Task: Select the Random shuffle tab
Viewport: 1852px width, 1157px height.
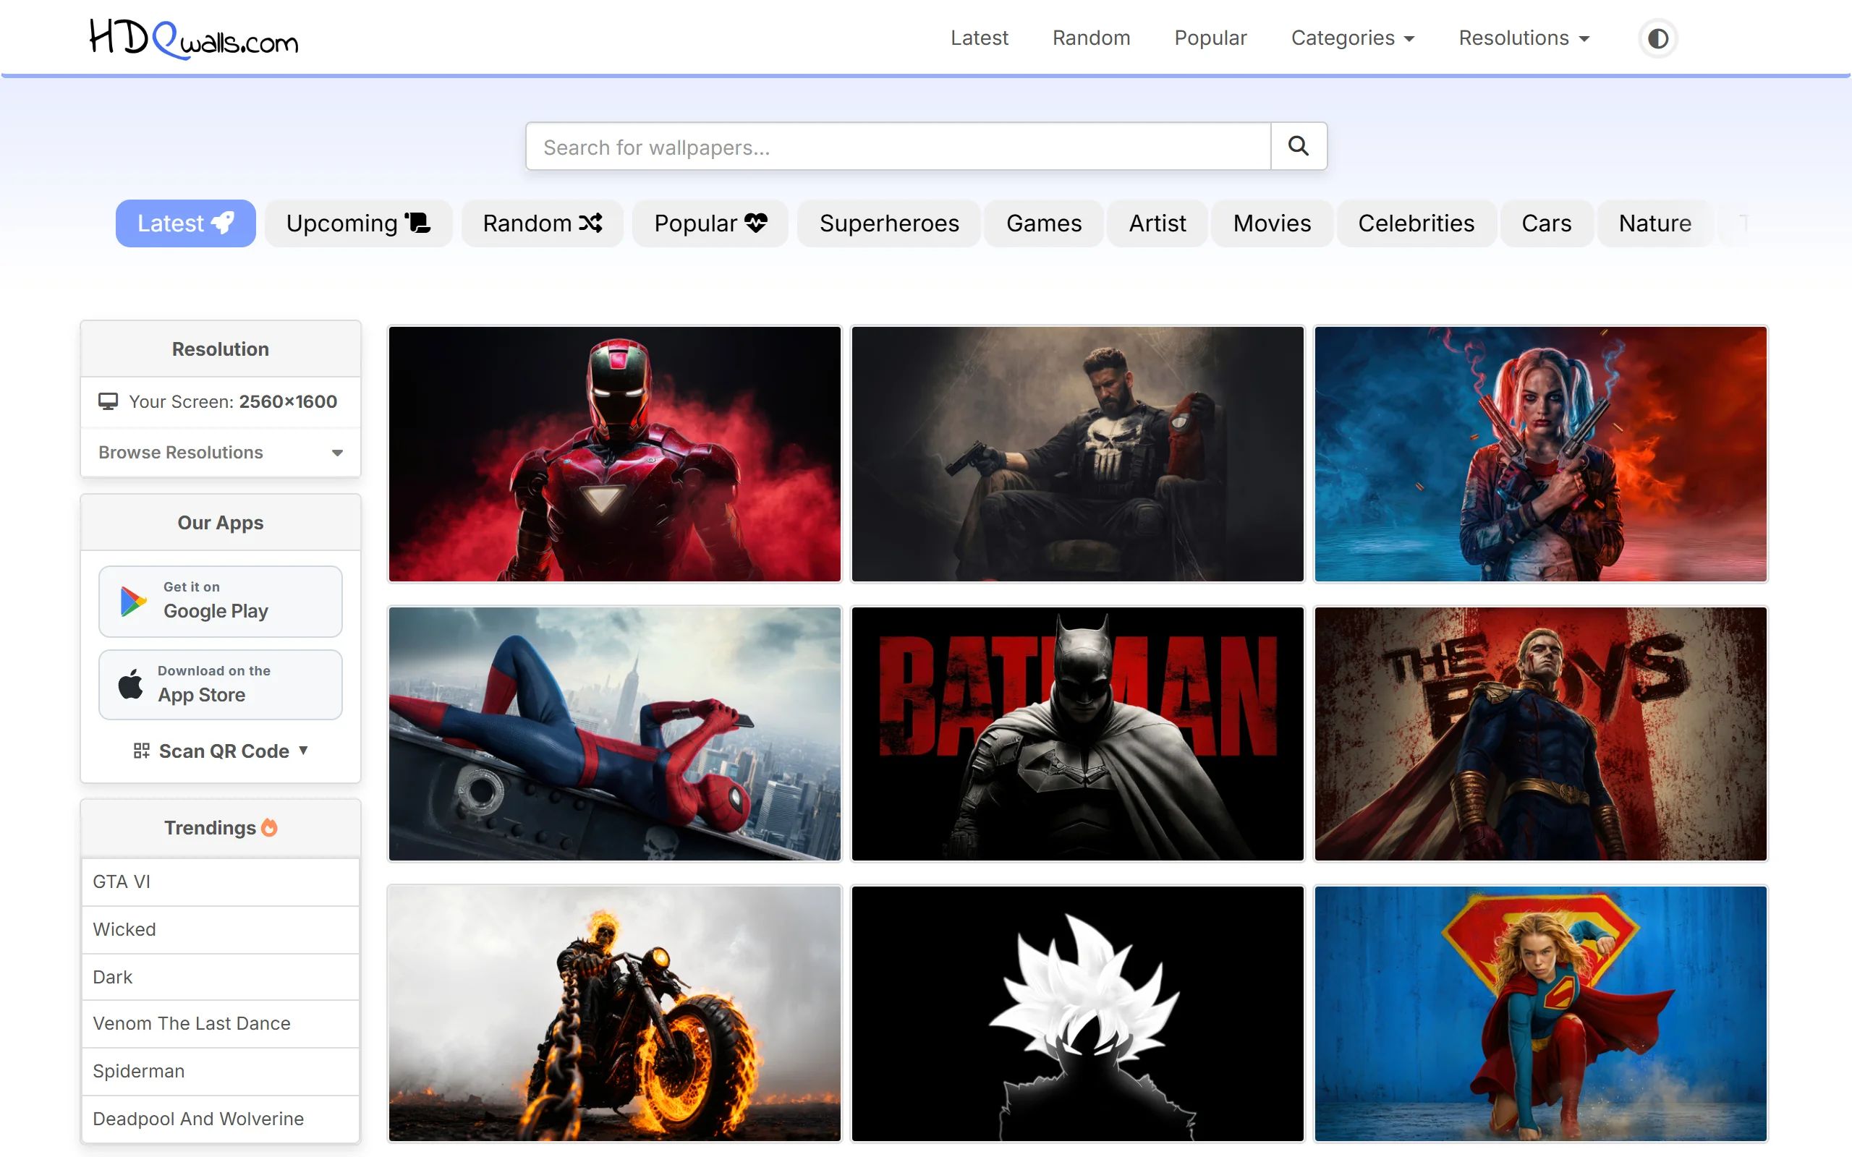Action: point(542,223)
